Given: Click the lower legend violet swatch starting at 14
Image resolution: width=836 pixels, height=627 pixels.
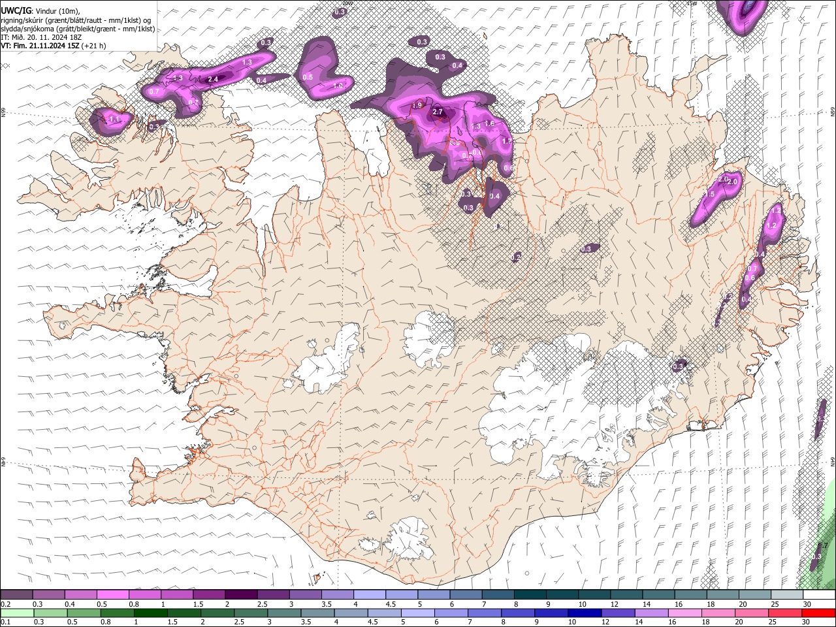Looking at the screenshot, I should click(652, 613).
